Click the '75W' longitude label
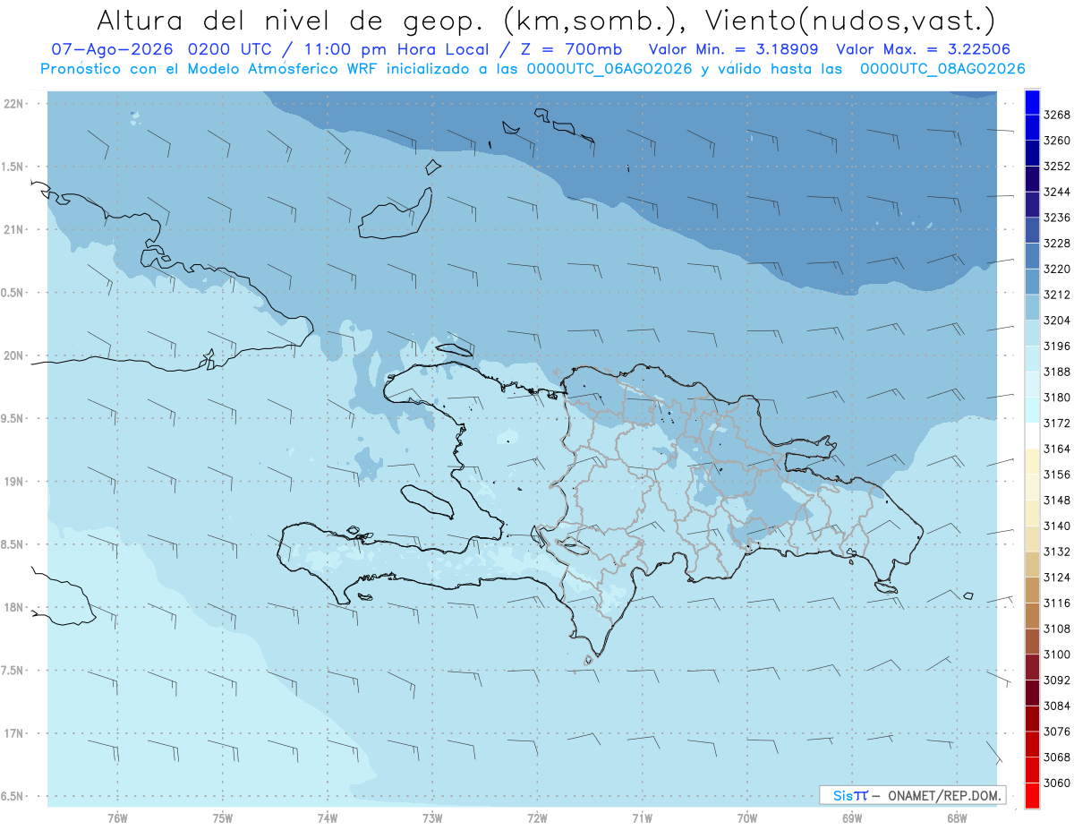Viewport: 1074px width, 830px height. click(x=223, y=817)
